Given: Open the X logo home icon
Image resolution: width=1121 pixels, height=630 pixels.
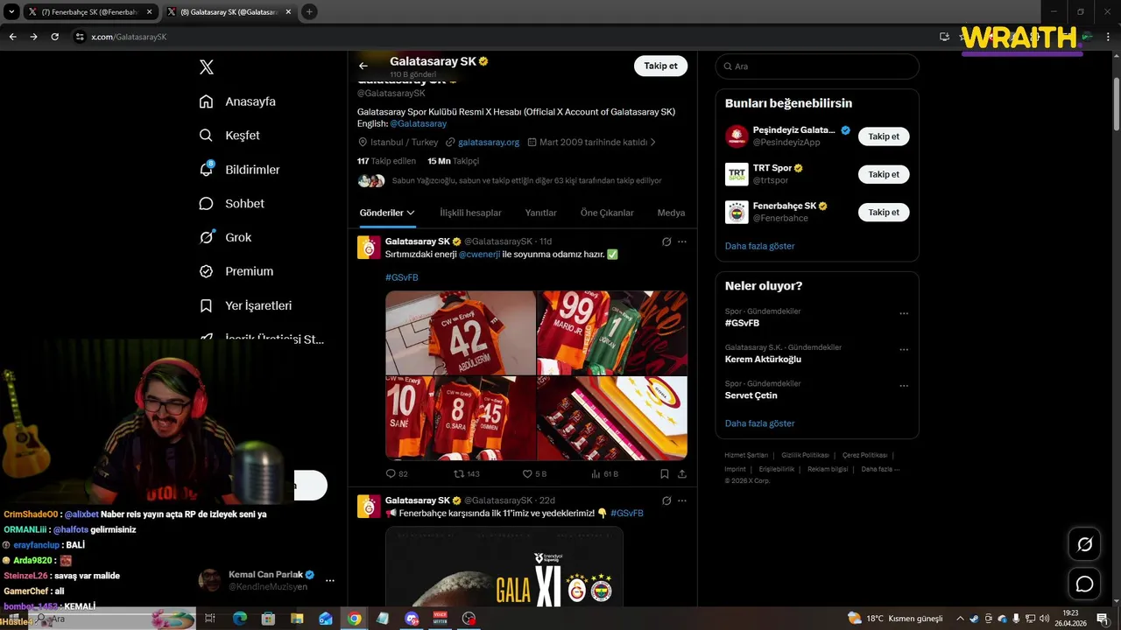Looking at the screenshot, I should pos(207,66).
